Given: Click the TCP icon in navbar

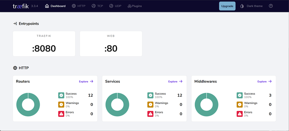Looking at the screenshot, I should [94, 6].
